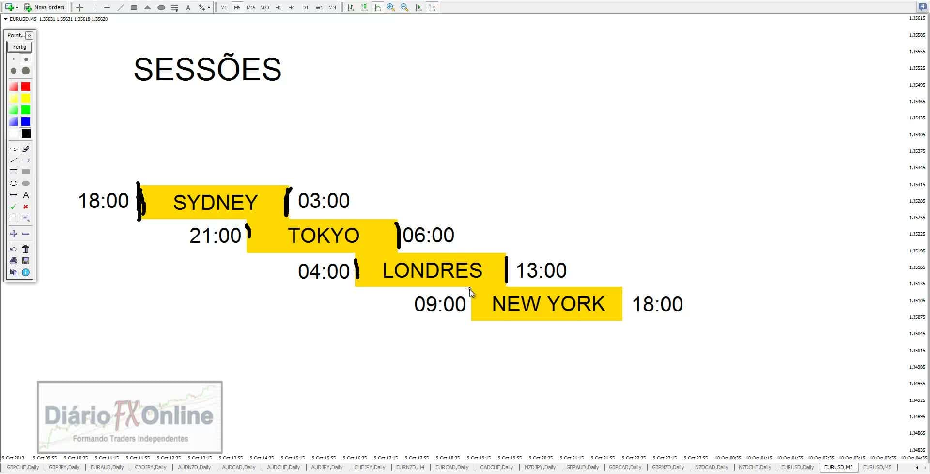The width and height of the screenshot is (930, 474).
Task: Expand the new chart dropdown arrow
Action: [17, 7]
